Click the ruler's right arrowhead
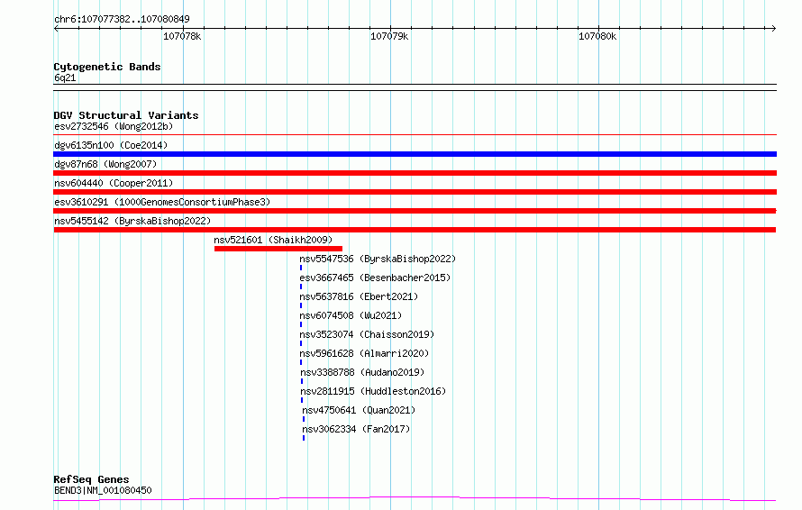 [x=773, y=29]
